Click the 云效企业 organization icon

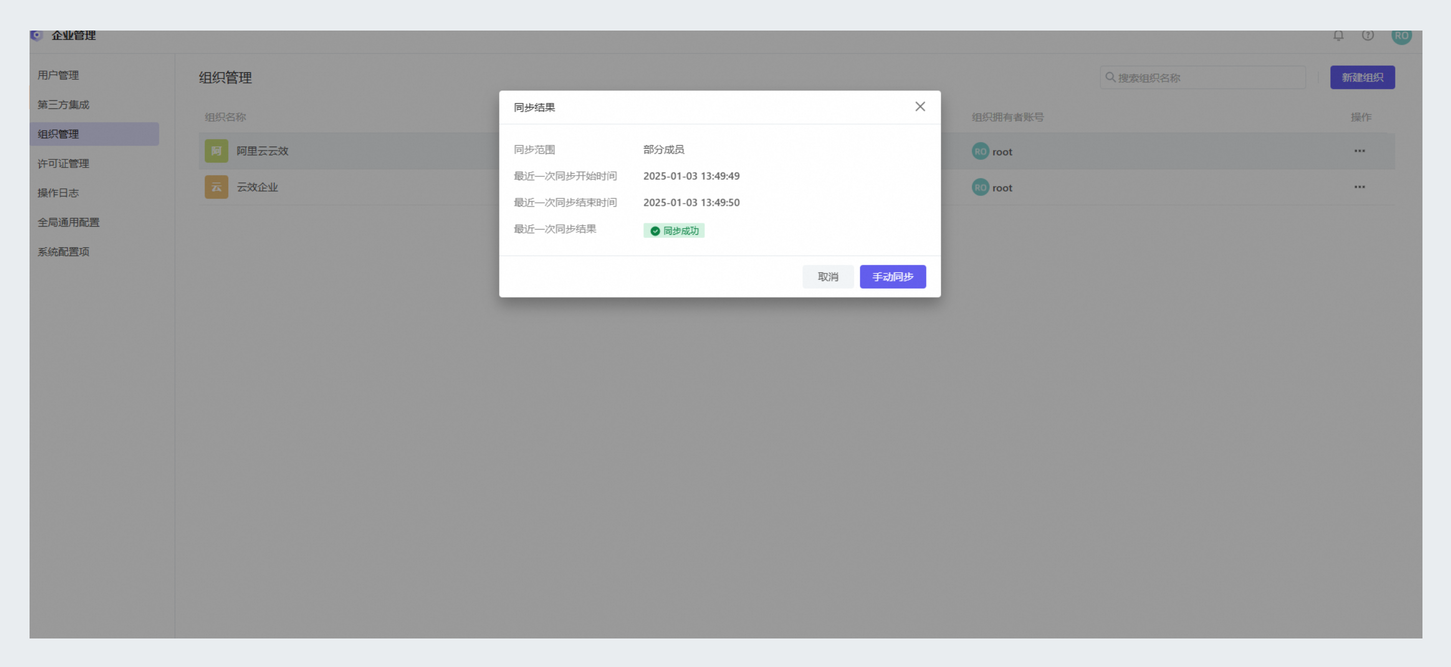(x=214, y=187)
